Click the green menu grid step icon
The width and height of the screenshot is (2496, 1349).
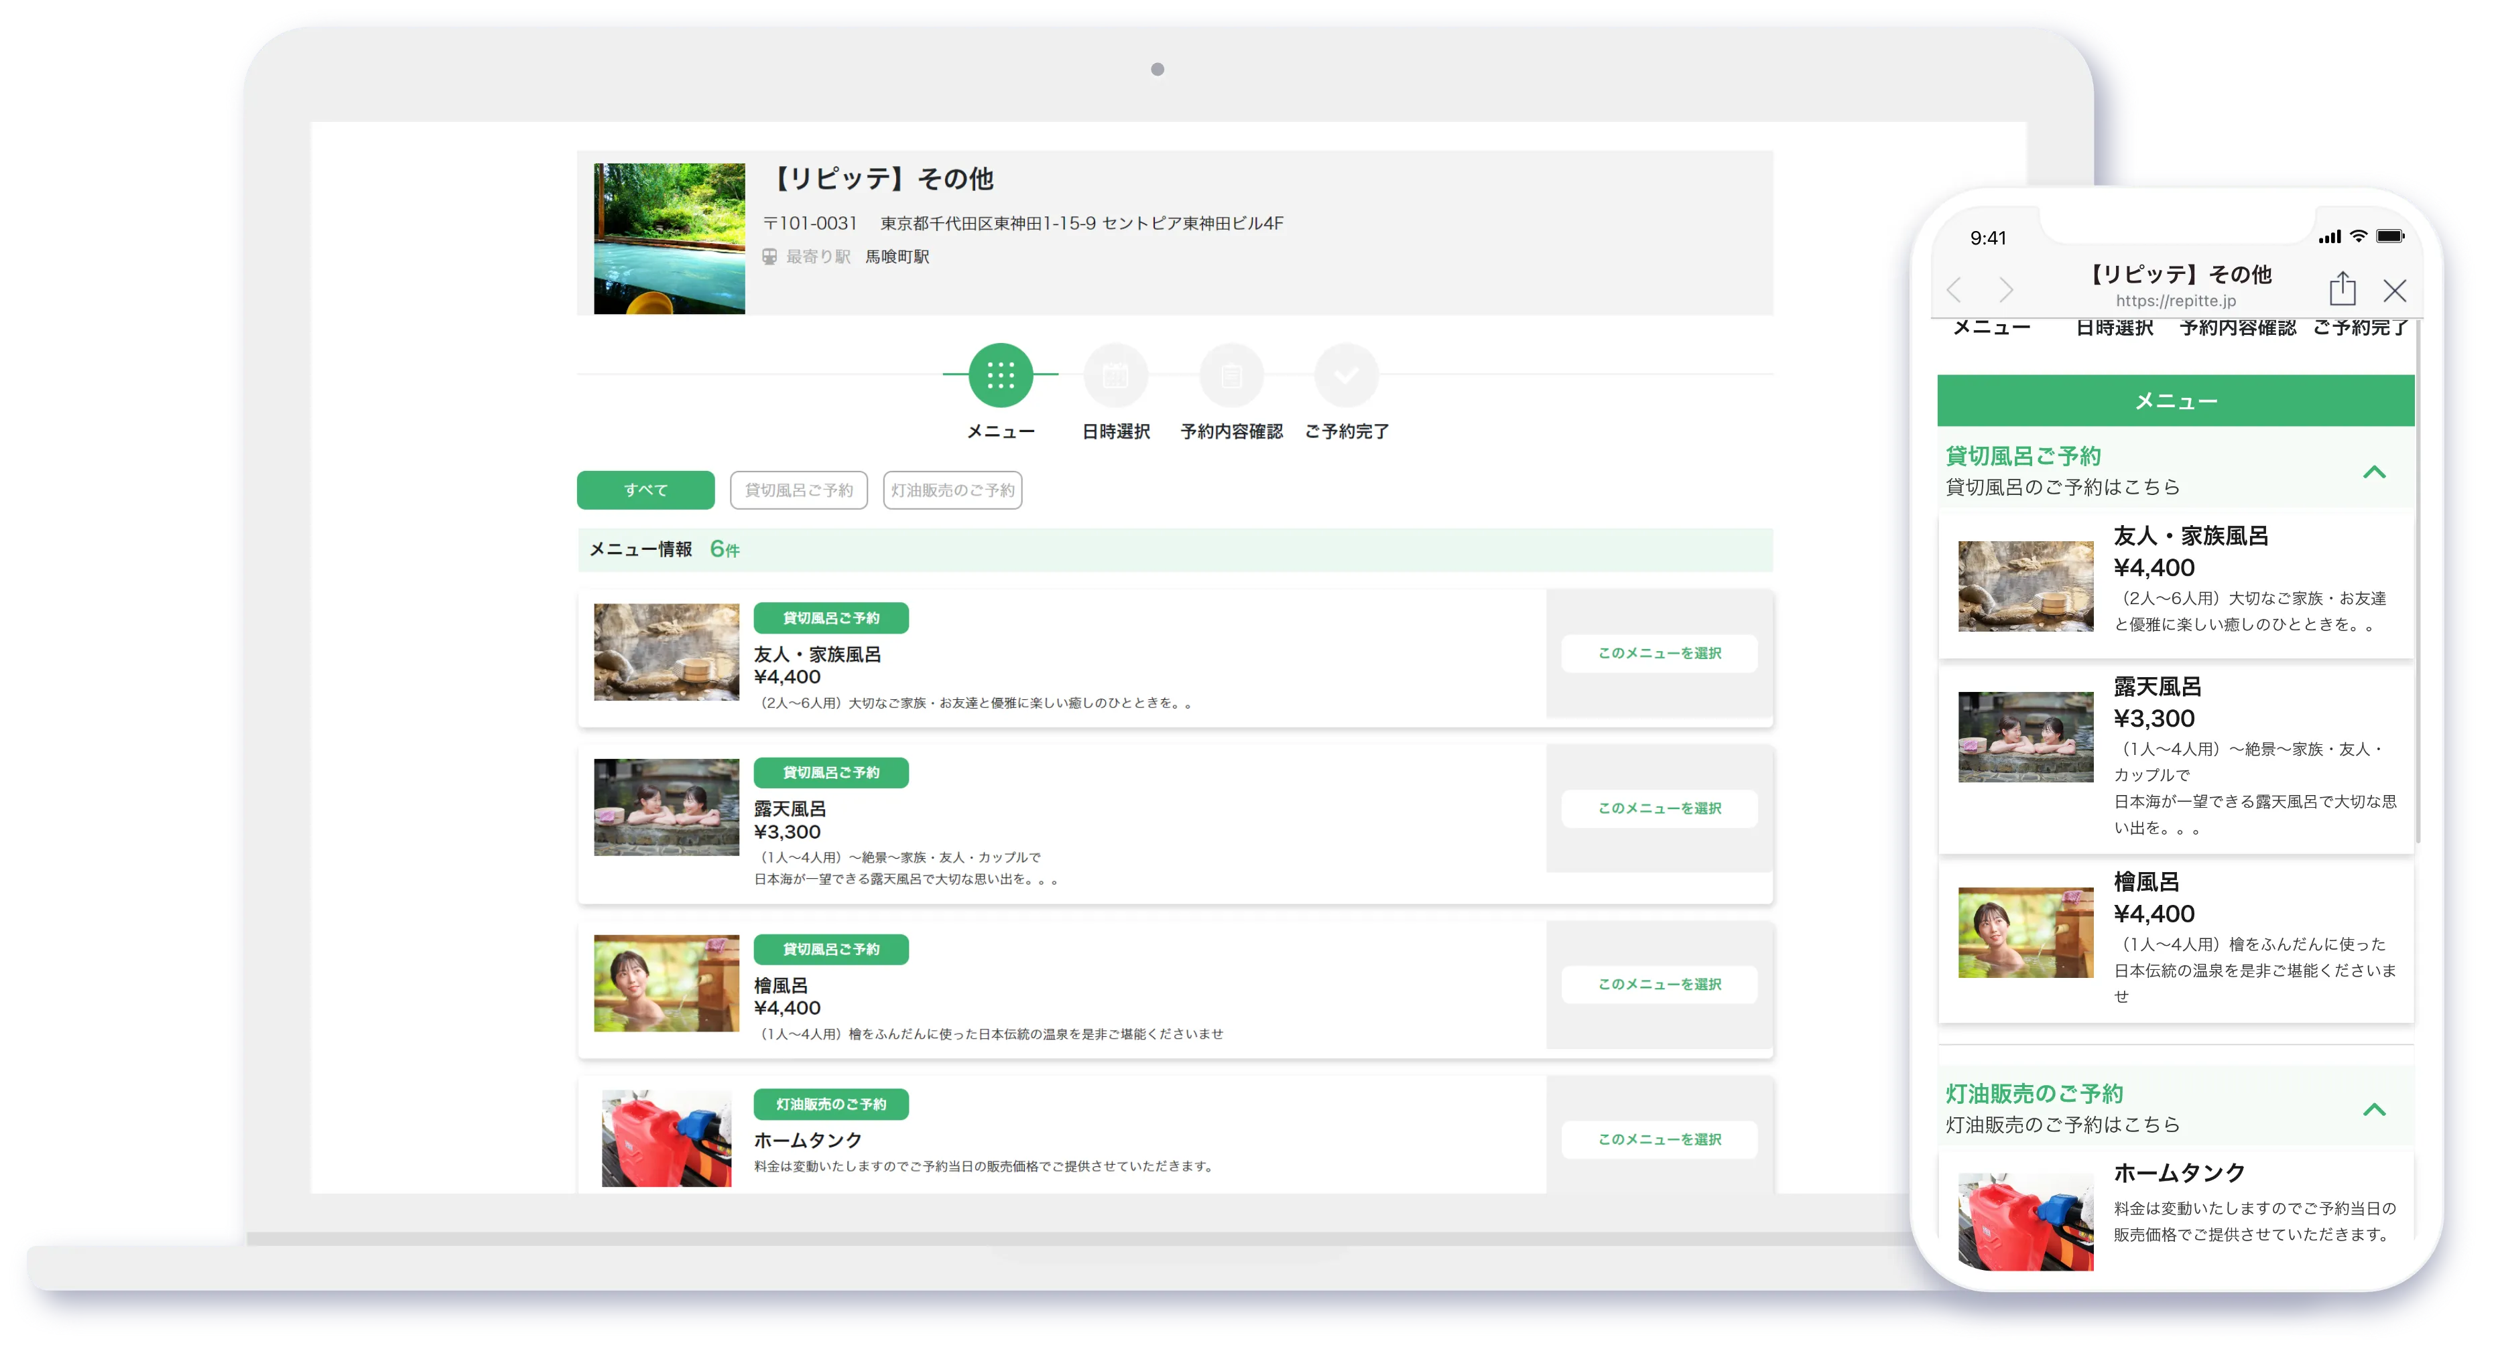pyautogui.click(x=1000, y=375)
